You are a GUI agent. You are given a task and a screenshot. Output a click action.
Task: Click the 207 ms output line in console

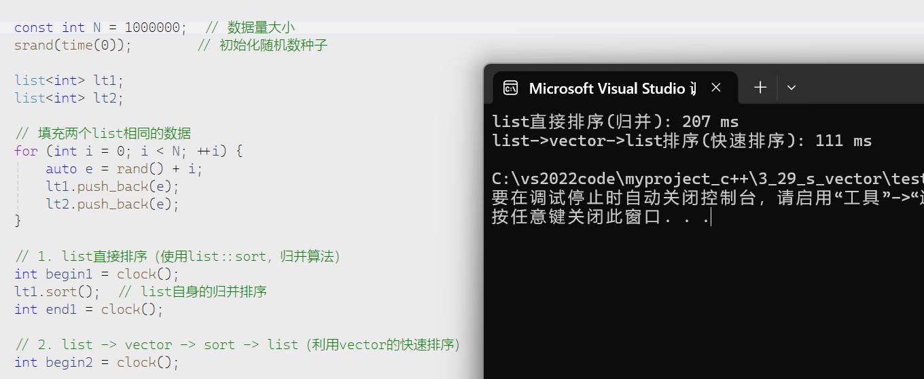tap(615, 122)
